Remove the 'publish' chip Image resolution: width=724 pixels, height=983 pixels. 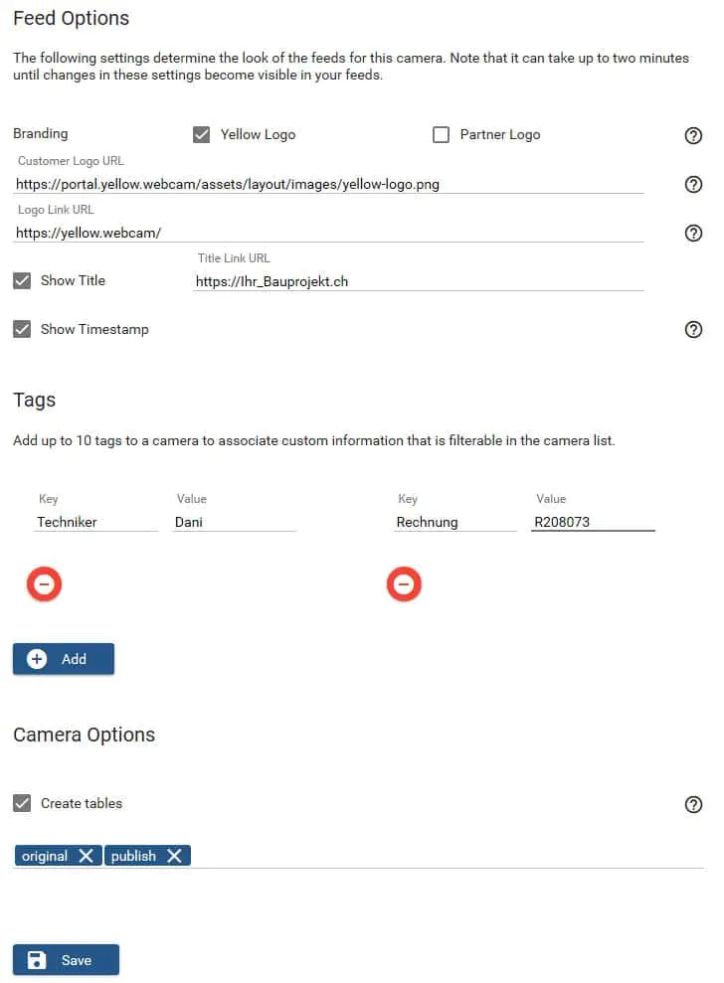pyautogui.click(x=174, y=856)
